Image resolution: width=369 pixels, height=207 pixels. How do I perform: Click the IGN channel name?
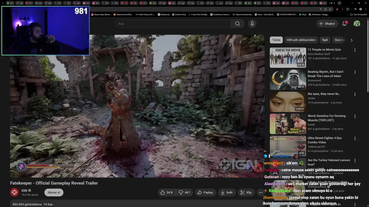pos(24,190)
